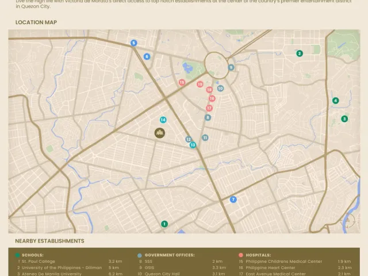Select the St. Paul College entry
Image resolution: width=368 pixels, height=276 pixels.
[39, 262]
